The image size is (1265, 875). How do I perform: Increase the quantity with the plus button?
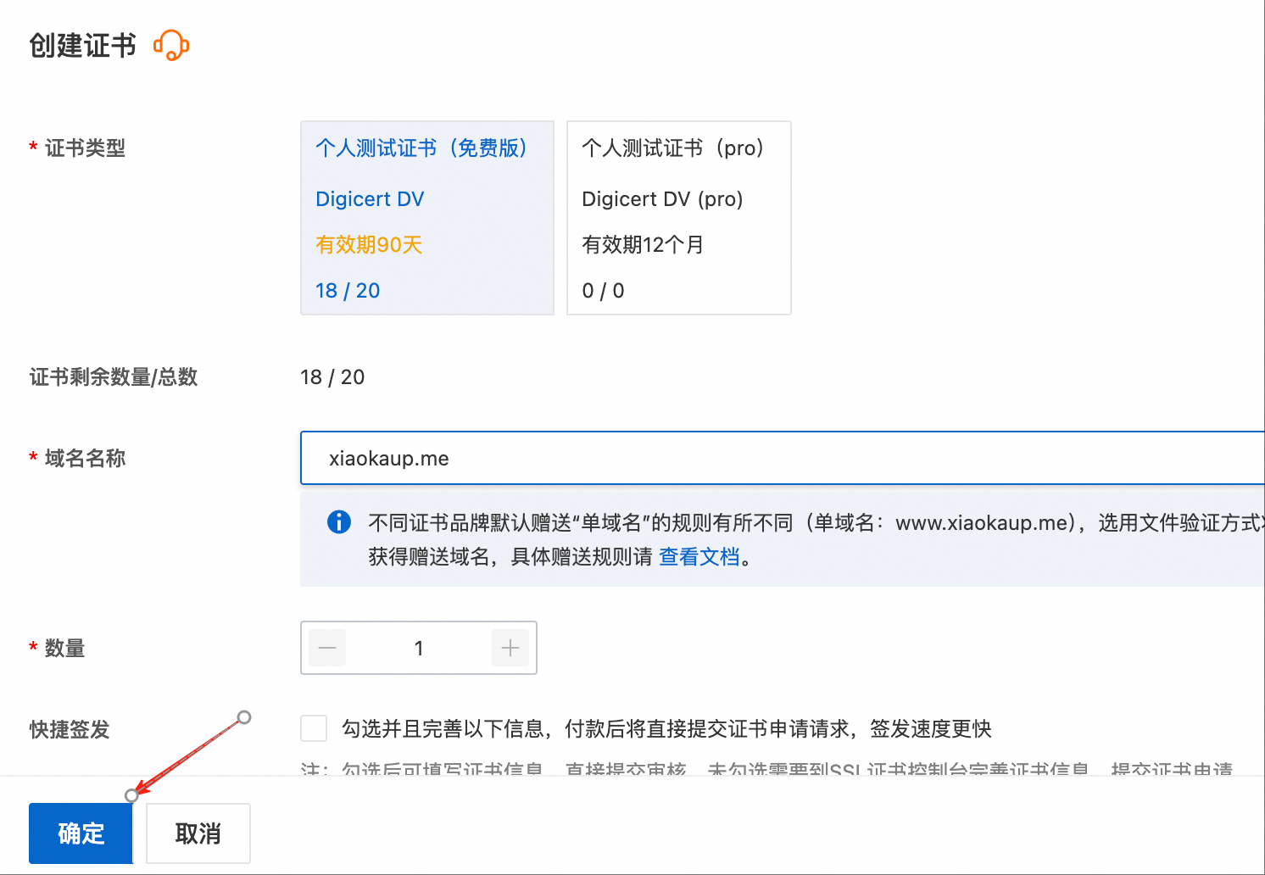click(510, 648)
